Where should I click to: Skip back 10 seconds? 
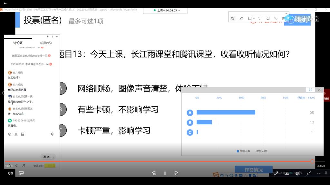point(154,173)
